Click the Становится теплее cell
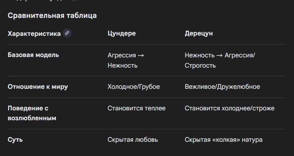 136,108
